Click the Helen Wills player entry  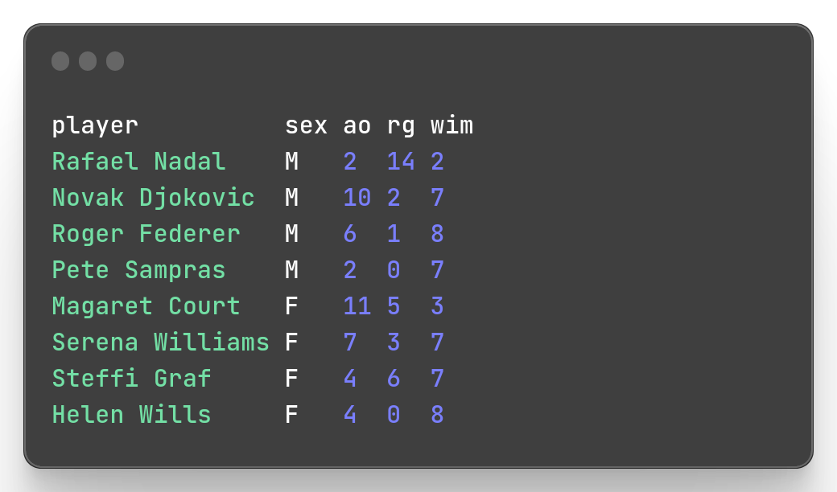pos(131,415)
